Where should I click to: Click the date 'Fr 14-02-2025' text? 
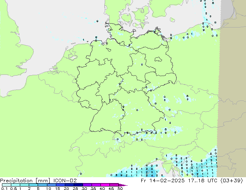click(x=163, y=181)
